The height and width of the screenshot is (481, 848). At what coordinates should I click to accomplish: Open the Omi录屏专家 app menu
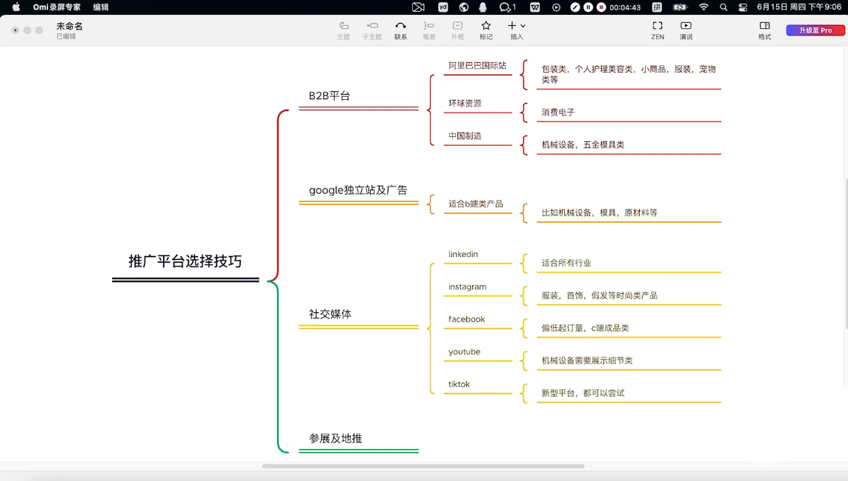click(57, 7)
